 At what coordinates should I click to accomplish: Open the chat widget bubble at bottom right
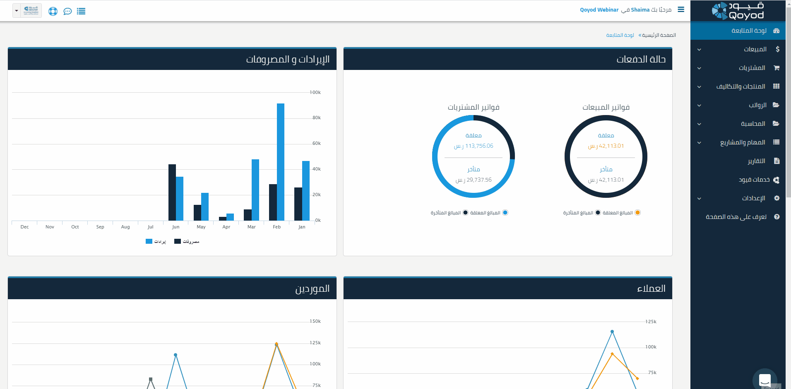point(765,379)
